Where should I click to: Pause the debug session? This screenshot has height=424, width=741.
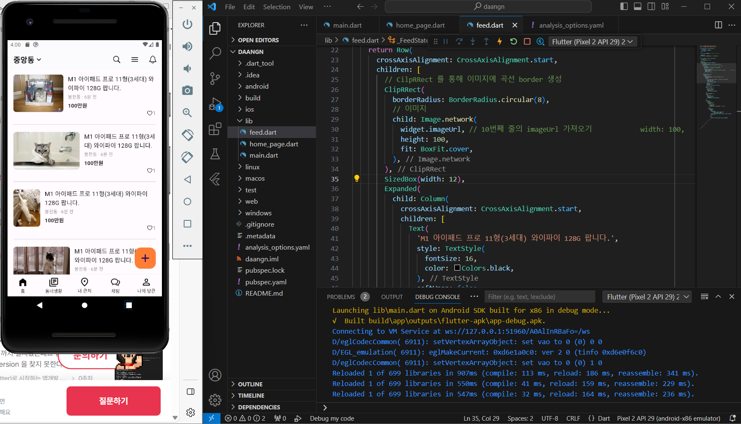(x=446, y=41)
